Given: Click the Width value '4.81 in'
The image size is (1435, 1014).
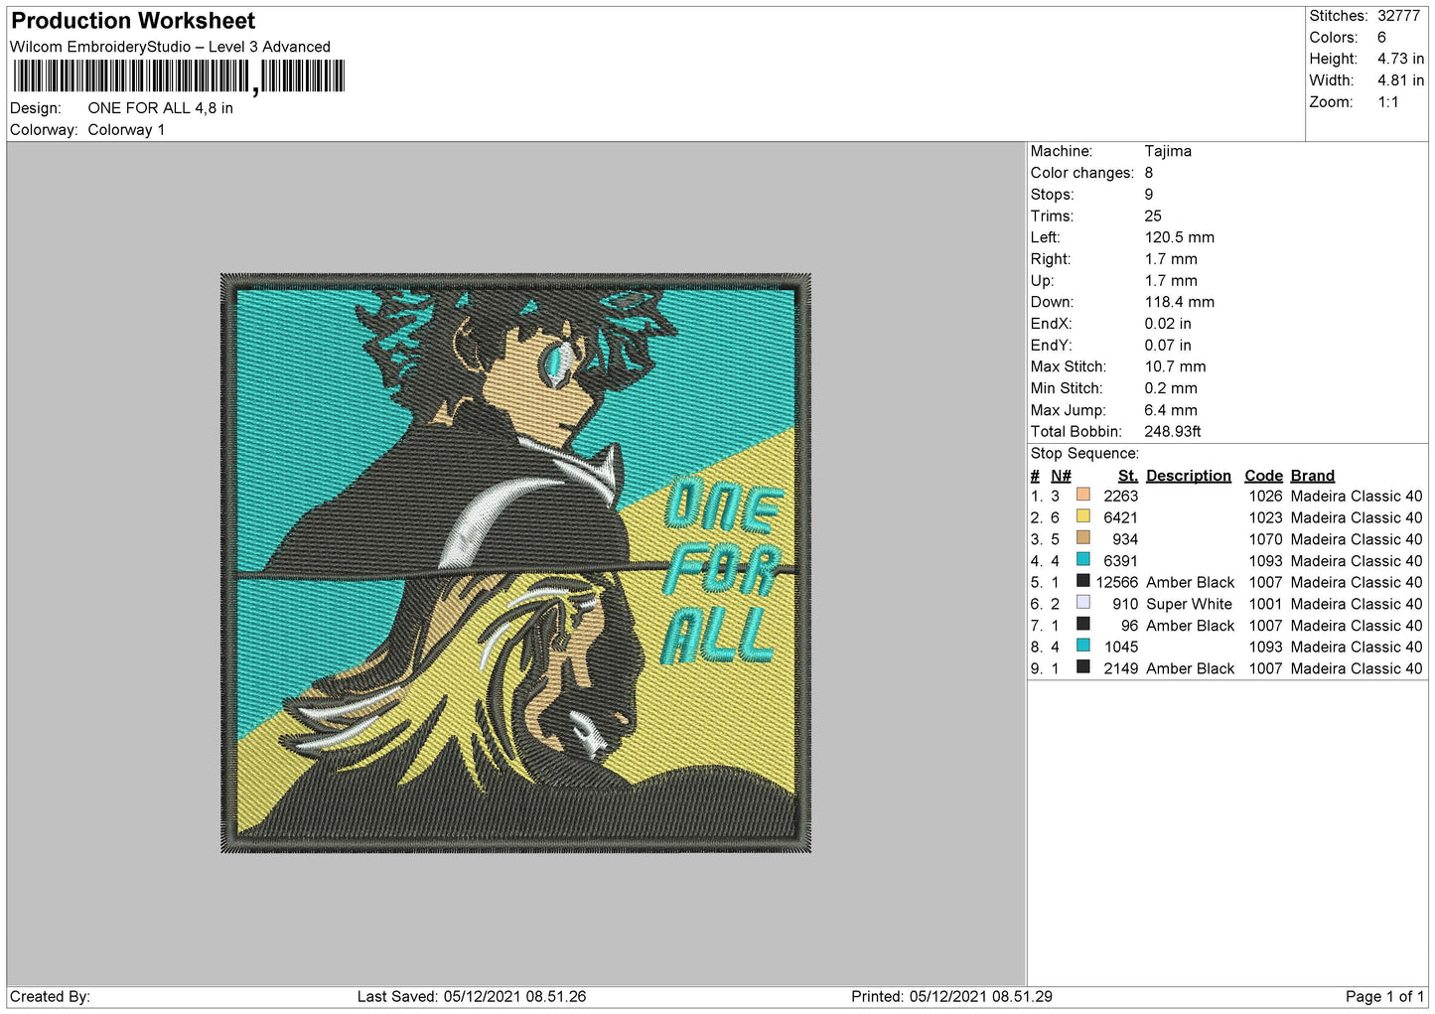Looking at the screenshot, I should tap(1400, 80).
